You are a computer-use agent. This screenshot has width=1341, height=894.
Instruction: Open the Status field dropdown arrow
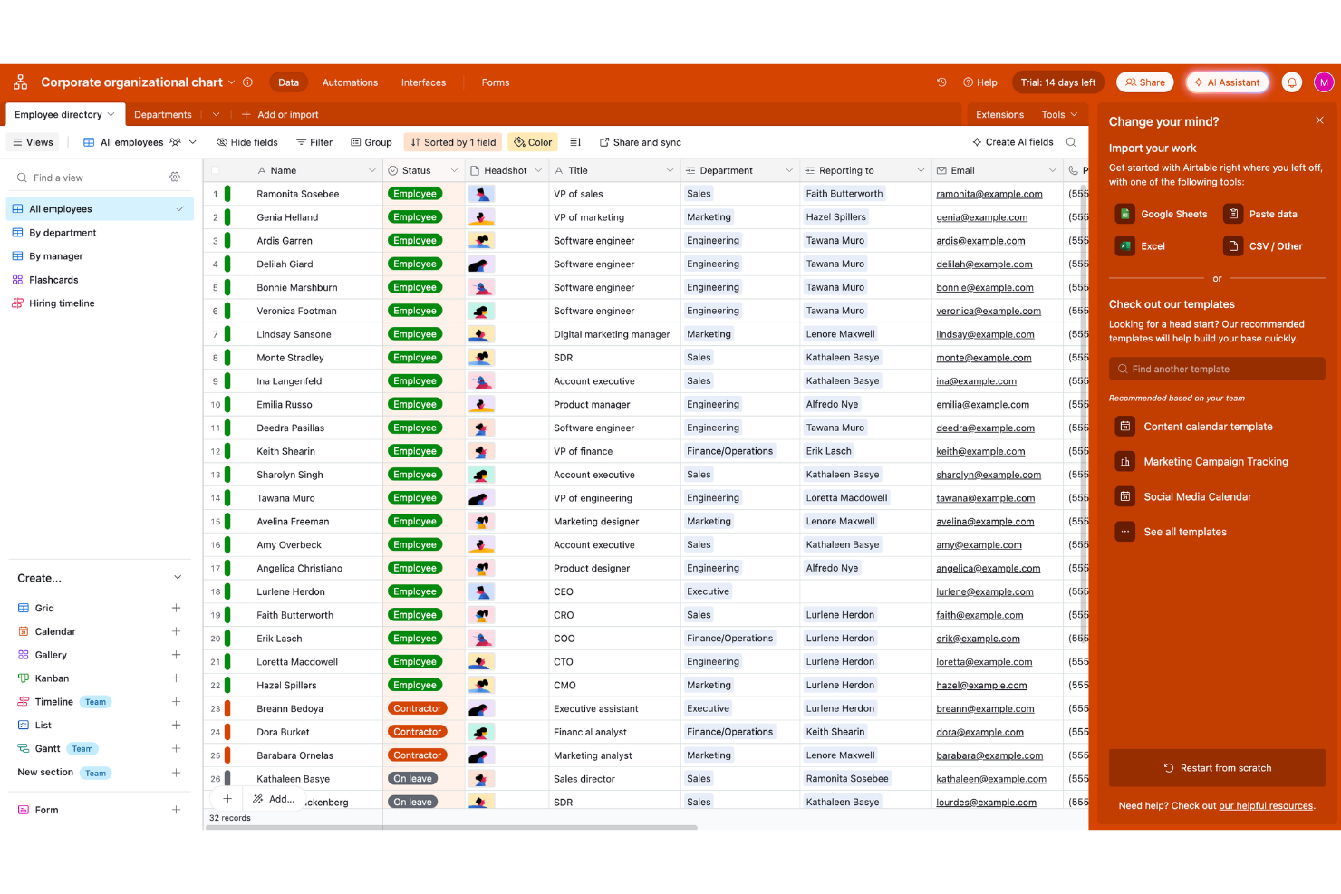click(454, 169)
